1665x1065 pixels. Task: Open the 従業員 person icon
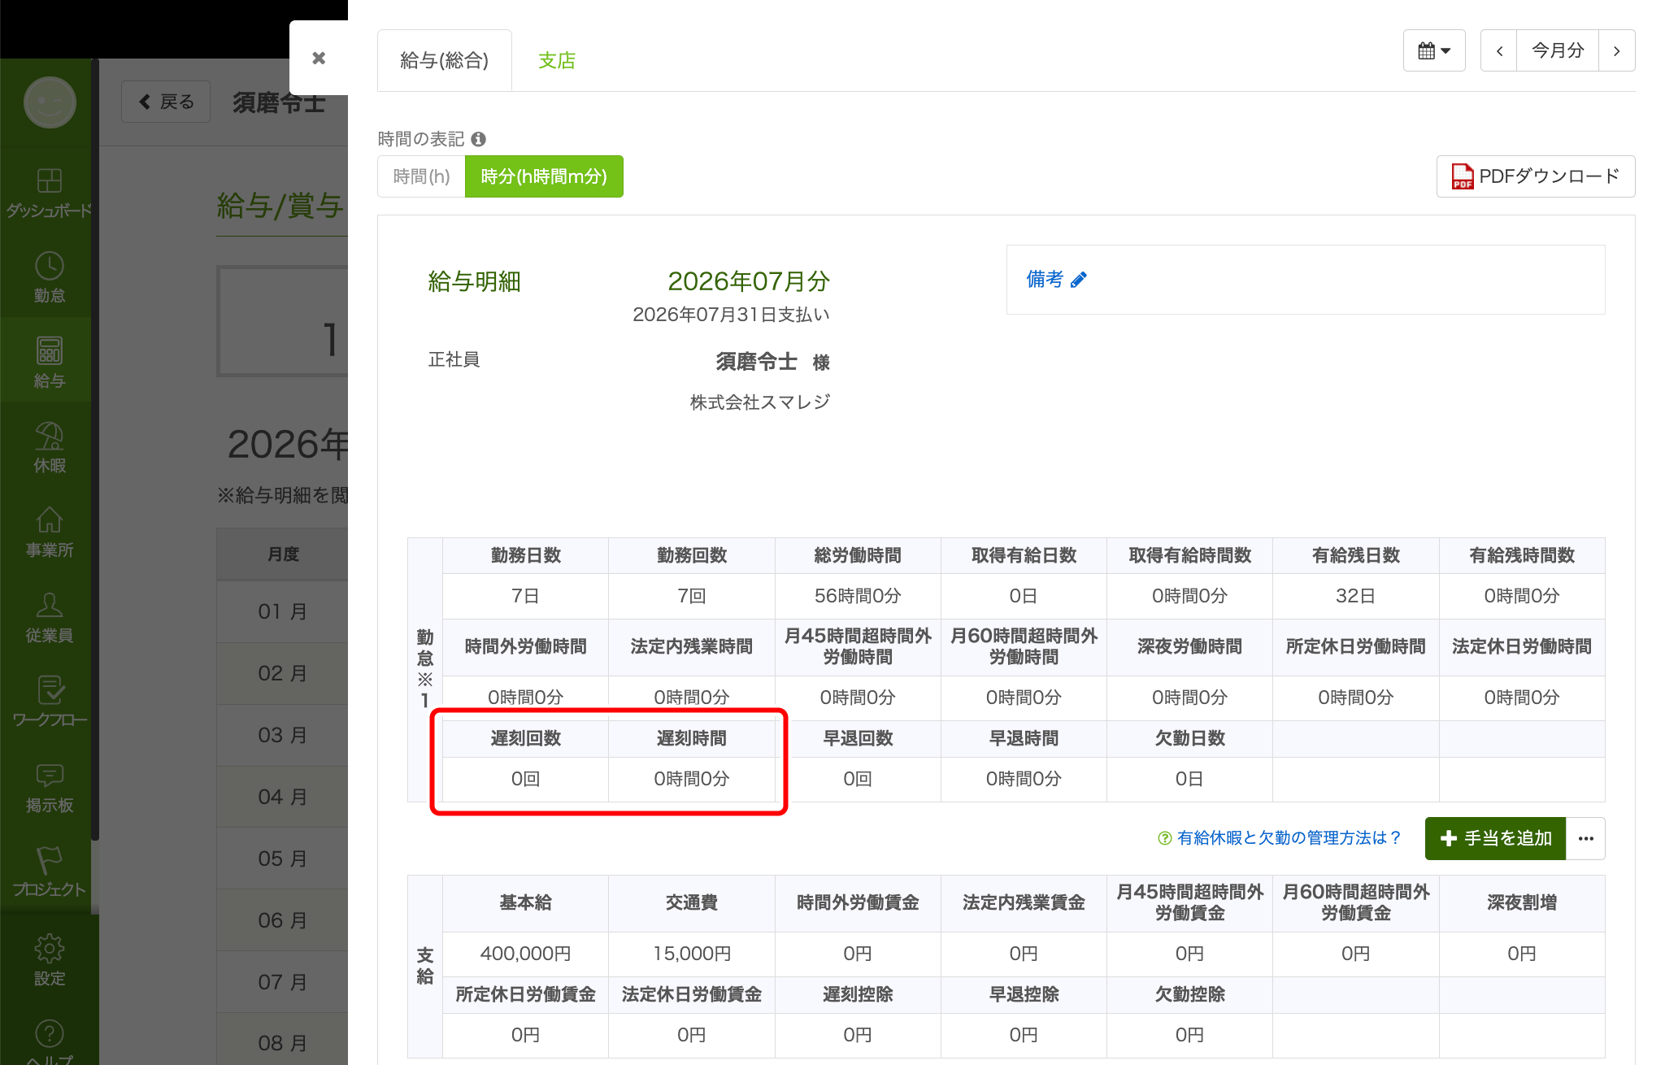pyautogui.click(x=49, y=605)
